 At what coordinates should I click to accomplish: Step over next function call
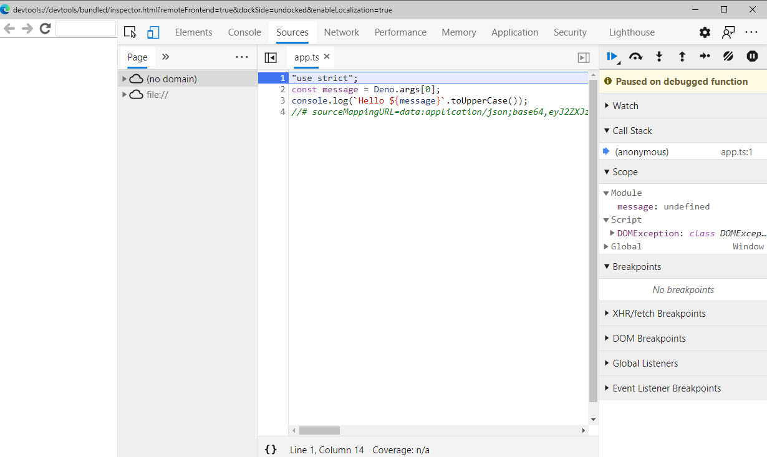[635, 57]
